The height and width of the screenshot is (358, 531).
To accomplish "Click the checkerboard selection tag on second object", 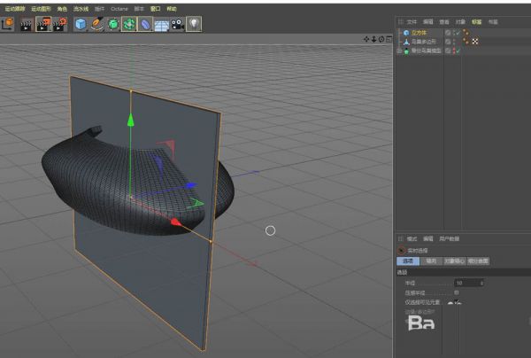I will tap(475, 42).
